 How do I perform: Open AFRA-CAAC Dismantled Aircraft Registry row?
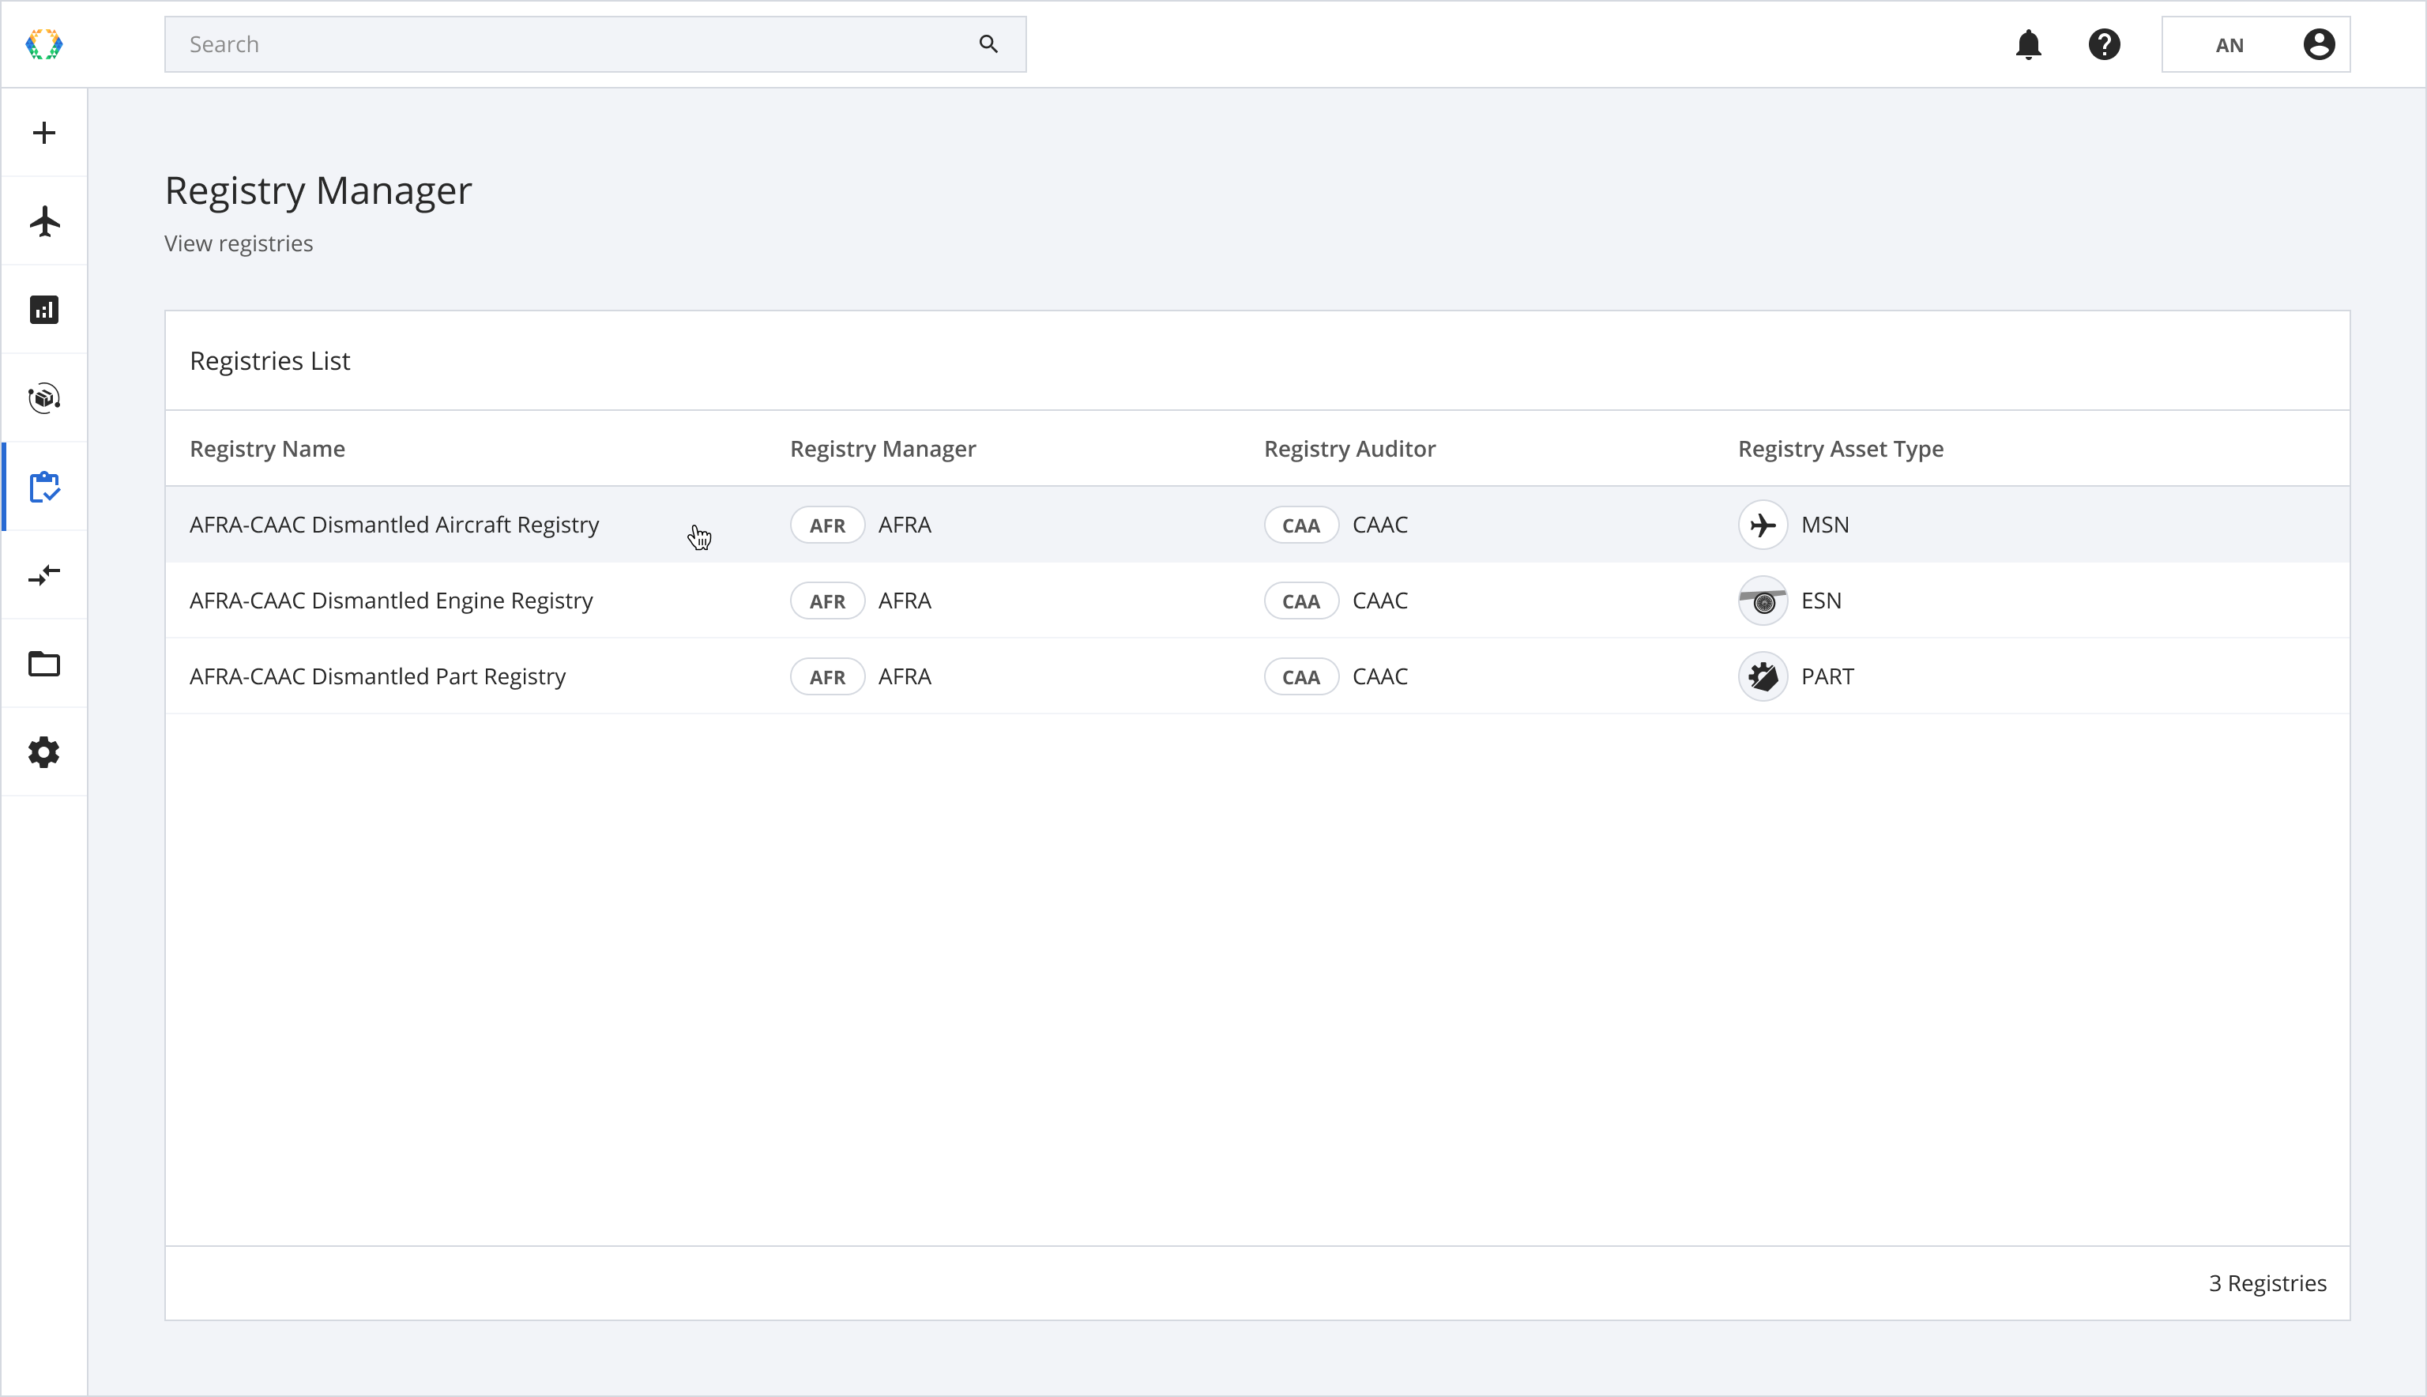coord(394,525)
